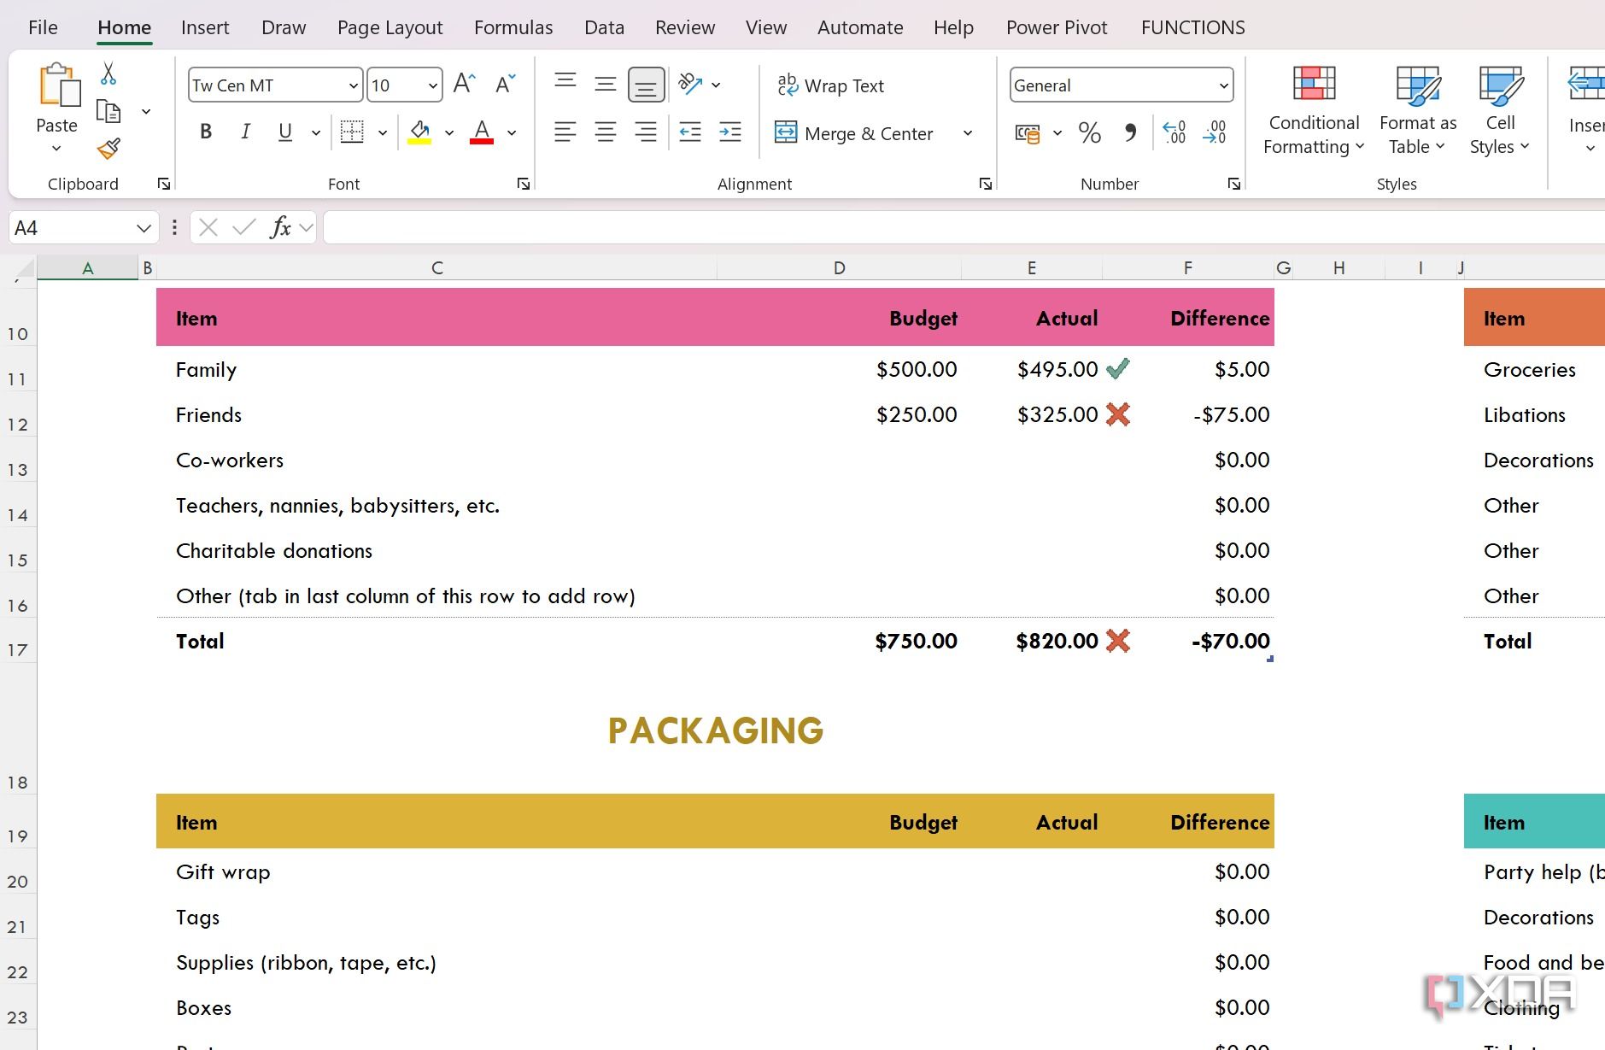Toggle Wrap Text on selected cell
The width and height of the screenshot is (1605, 1050).
(x=830, y=85)
